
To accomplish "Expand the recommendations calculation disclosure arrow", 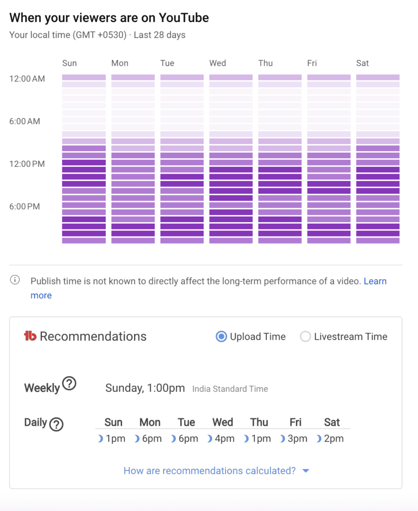I will (306, 471).
